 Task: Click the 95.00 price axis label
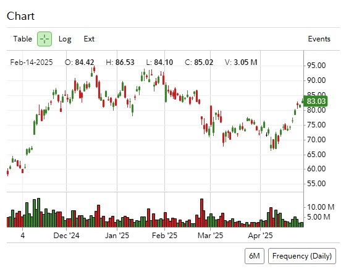click(x=316, y=66)
